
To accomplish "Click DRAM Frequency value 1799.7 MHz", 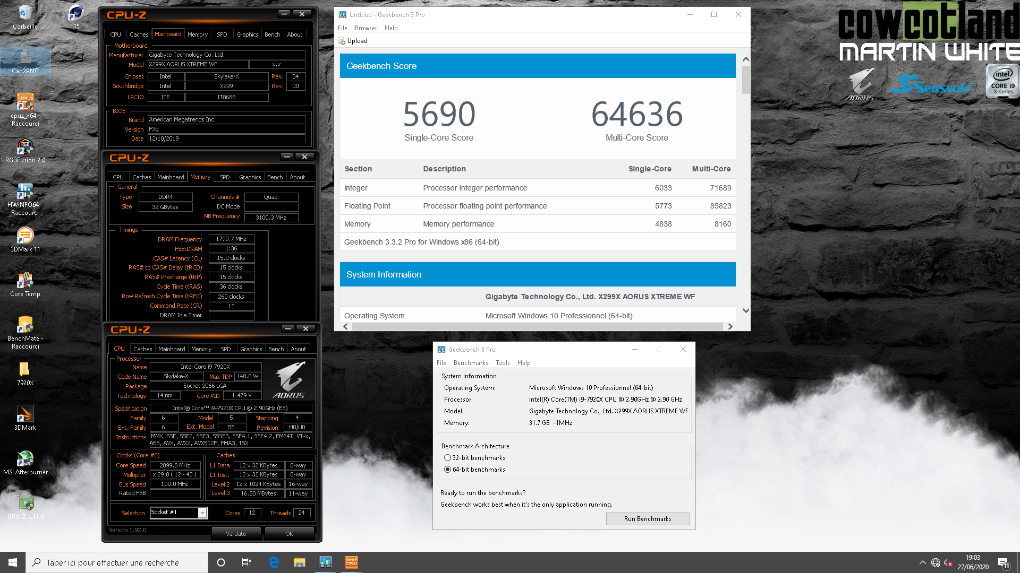I will [x=232, y=239].
